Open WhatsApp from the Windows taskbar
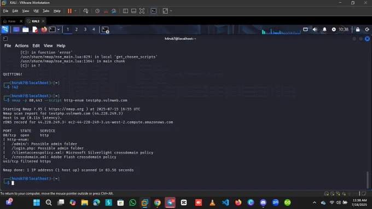 (x=132, y=202)
